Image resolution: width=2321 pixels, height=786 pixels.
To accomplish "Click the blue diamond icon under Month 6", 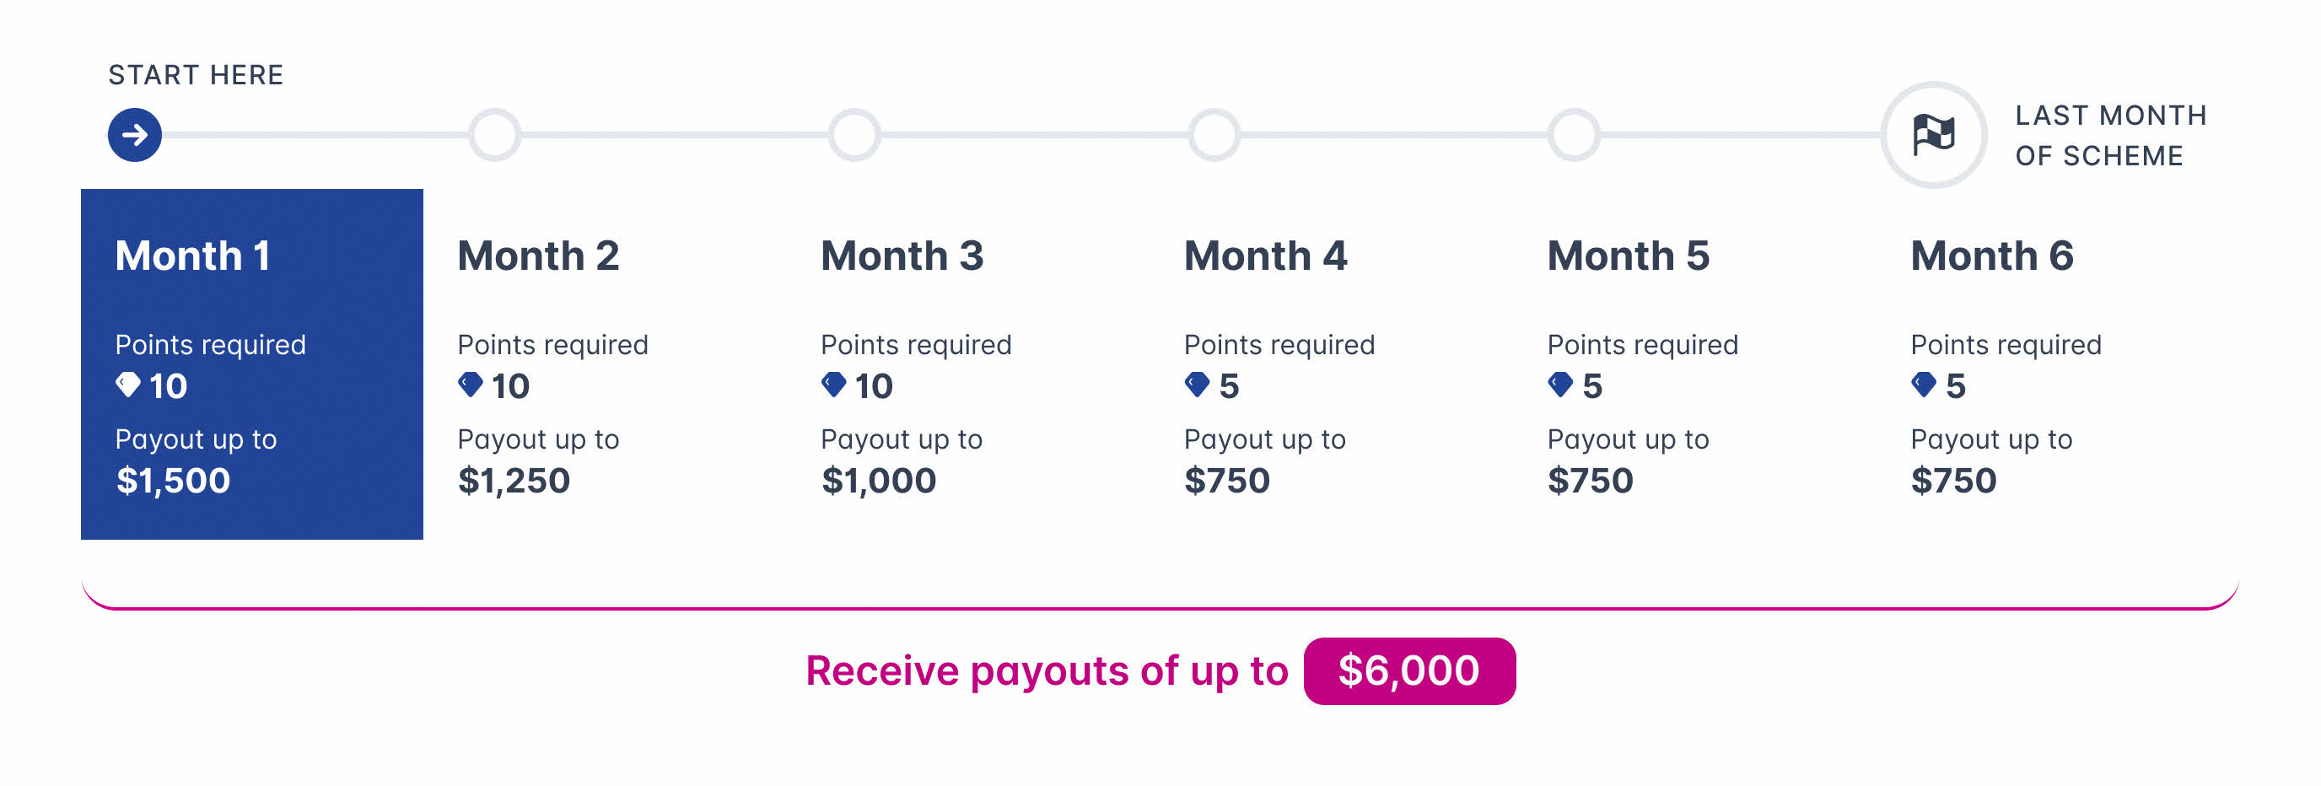I will pyautogui.click(x=1923, y=385).
